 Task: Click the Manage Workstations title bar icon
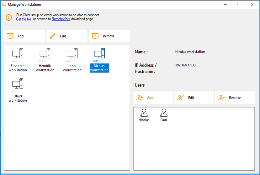pos(4,4)
